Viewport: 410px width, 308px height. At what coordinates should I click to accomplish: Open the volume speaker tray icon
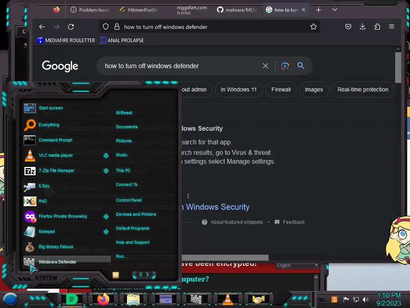coord(365,299)
